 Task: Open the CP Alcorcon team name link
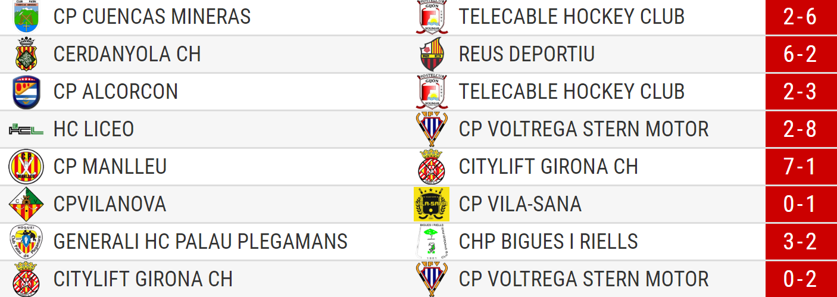point(115,92)
